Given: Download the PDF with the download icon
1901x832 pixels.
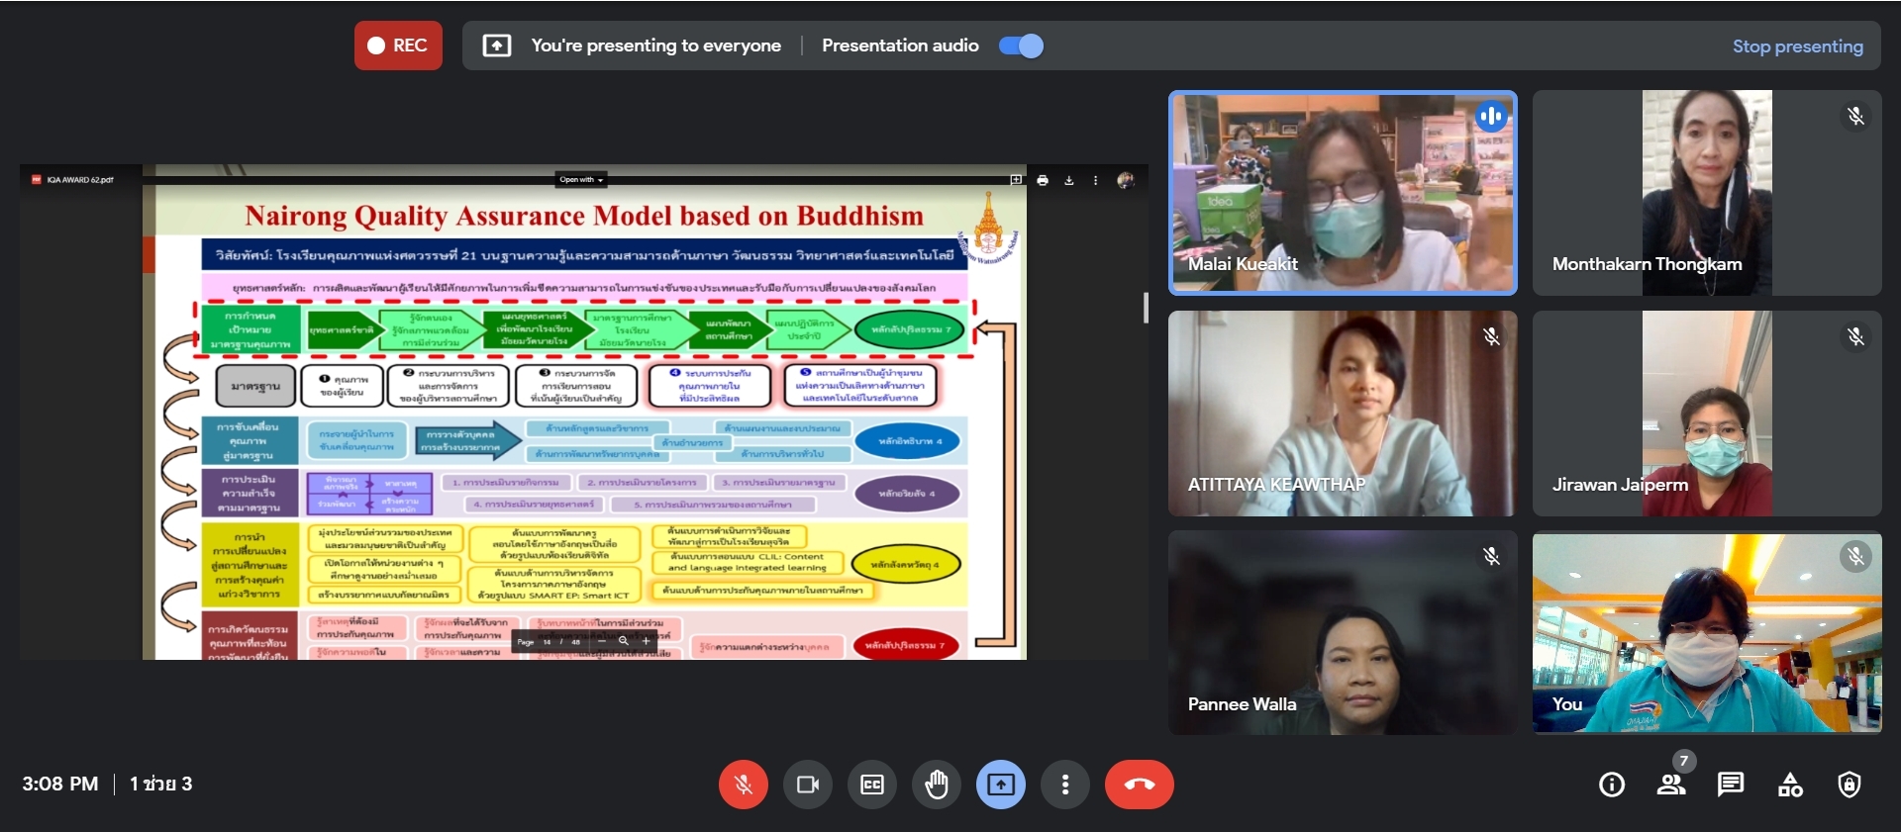Looking at the screenshot, I should click(1069, 180).
